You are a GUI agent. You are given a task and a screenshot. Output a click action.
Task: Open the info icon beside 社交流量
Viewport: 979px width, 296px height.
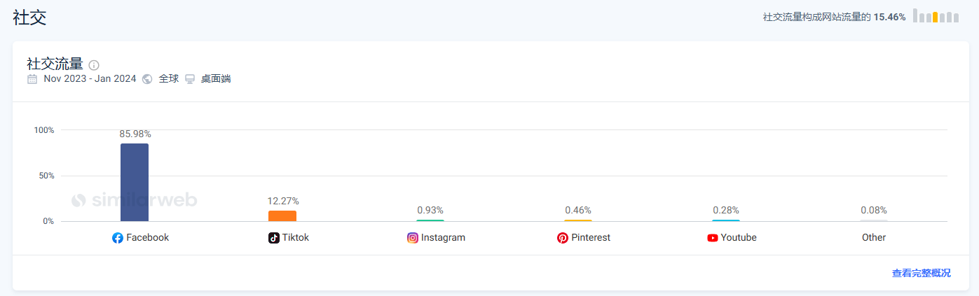(x=94, y=65)
